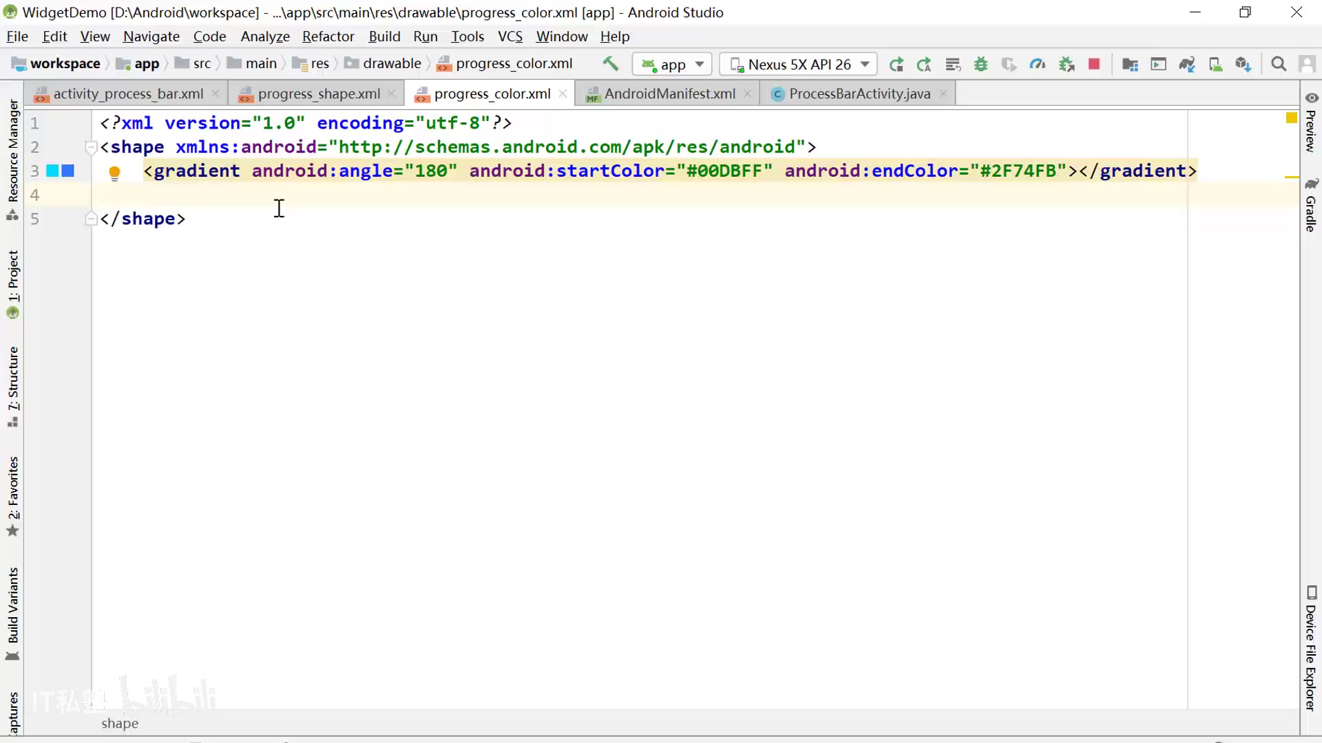Open the Resource Manager side panel
1322x743 pixels.
[12, 151]
